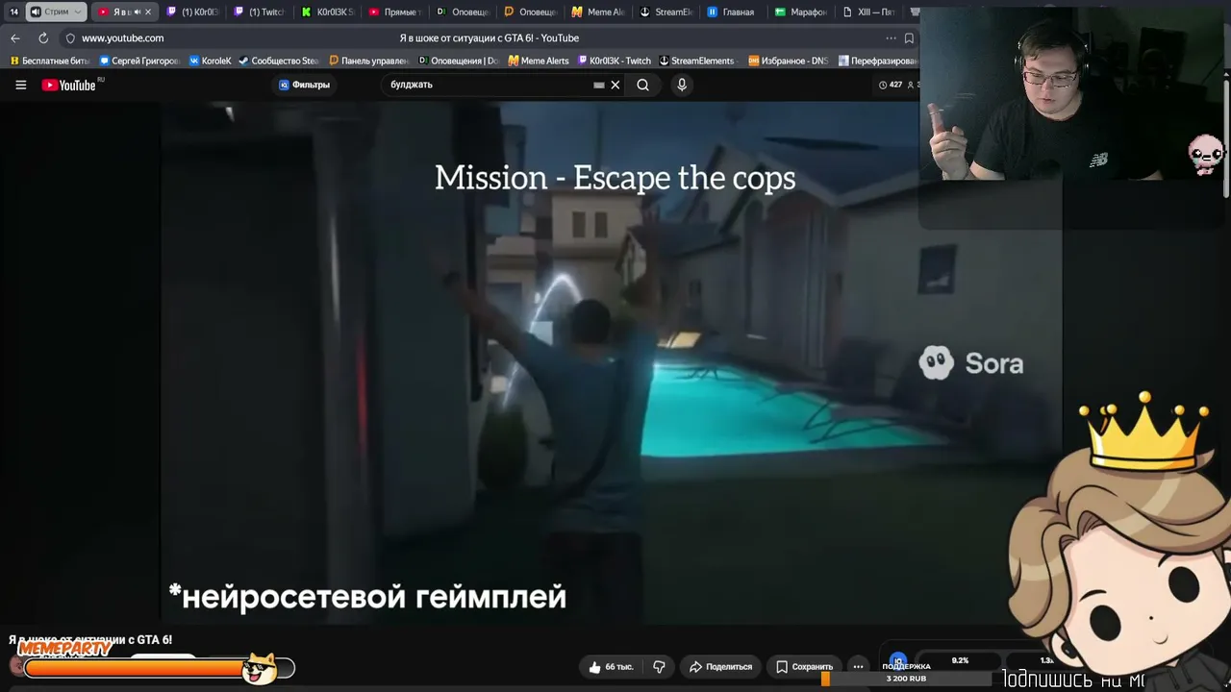Switch to the (1) K0r0l3K Twitch tab
Screen dimensions: 1231x692
pos(193,12)
